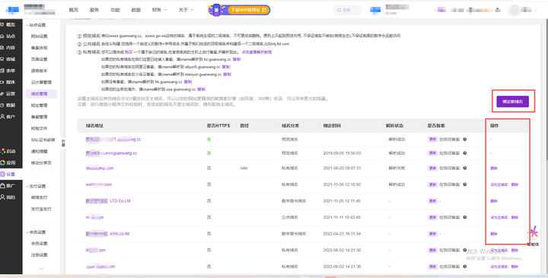Click 设为主域名 in the 2021-11-05 12:10:50 row
The width and height of the screenshot is (548, 278).
[x=499, y=185]
